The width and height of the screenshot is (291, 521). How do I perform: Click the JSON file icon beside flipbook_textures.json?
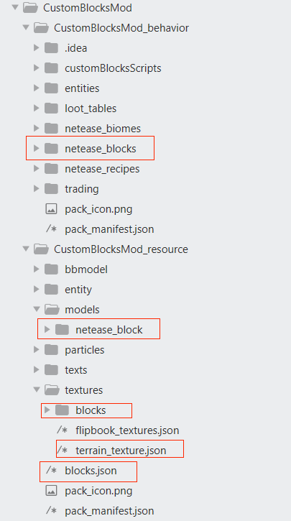click(62, 430)
